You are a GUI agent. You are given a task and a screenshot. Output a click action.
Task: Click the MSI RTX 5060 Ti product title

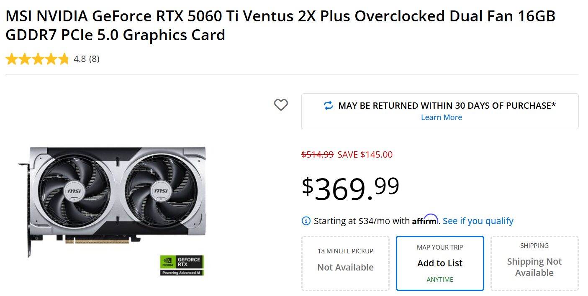280,26
